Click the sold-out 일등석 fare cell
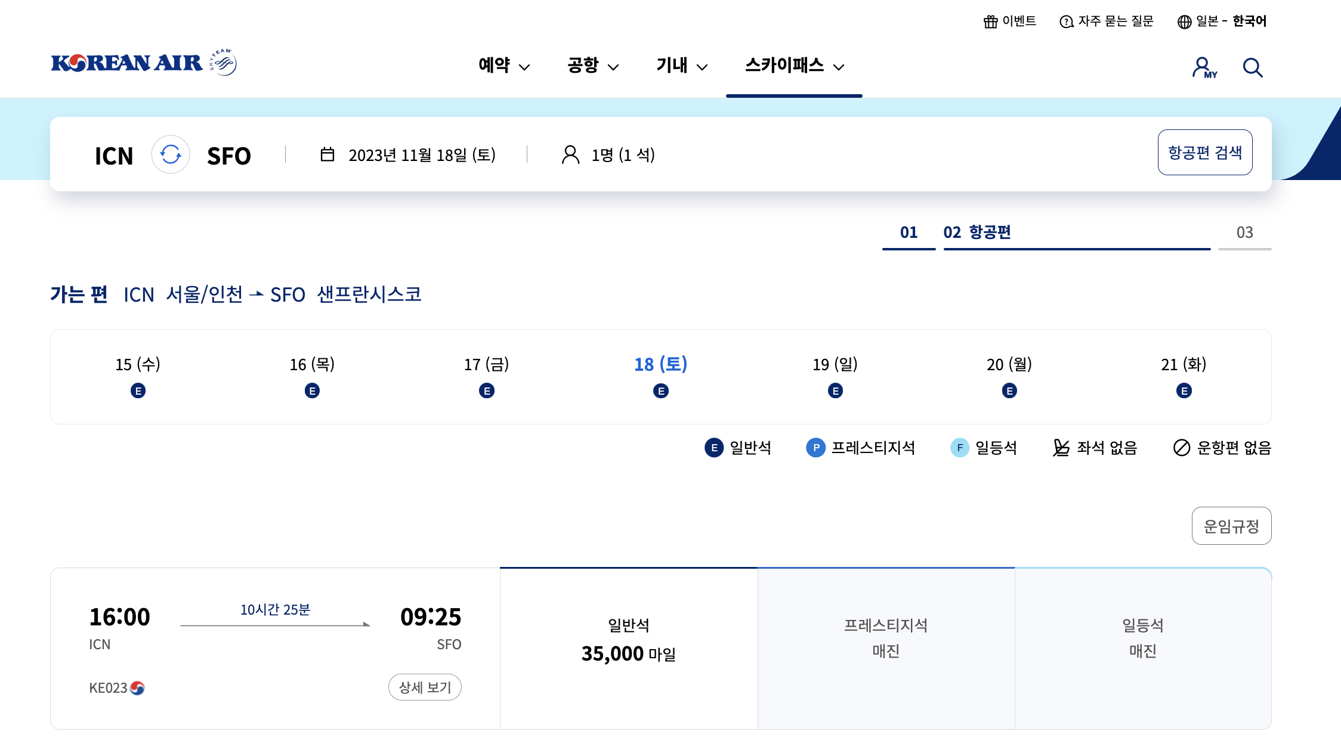 point(1143,649)
